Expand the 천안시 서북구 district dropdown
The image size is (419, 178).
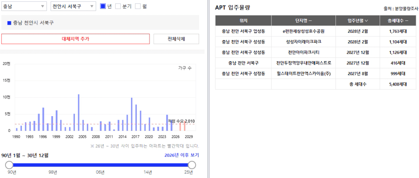point(73,6)
